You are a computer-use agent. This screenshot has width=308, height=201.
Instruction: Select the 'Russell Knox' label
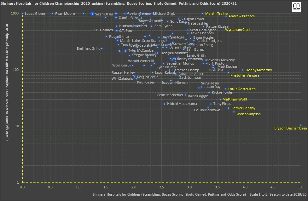pyautogui.click(x=119, y=37)
